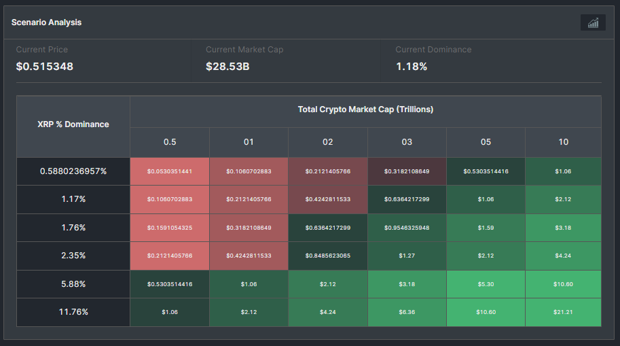Click $3.18 in the 1.76% row
The width and height of the screenshot is (620, 346).
click(x=563, y=228)
